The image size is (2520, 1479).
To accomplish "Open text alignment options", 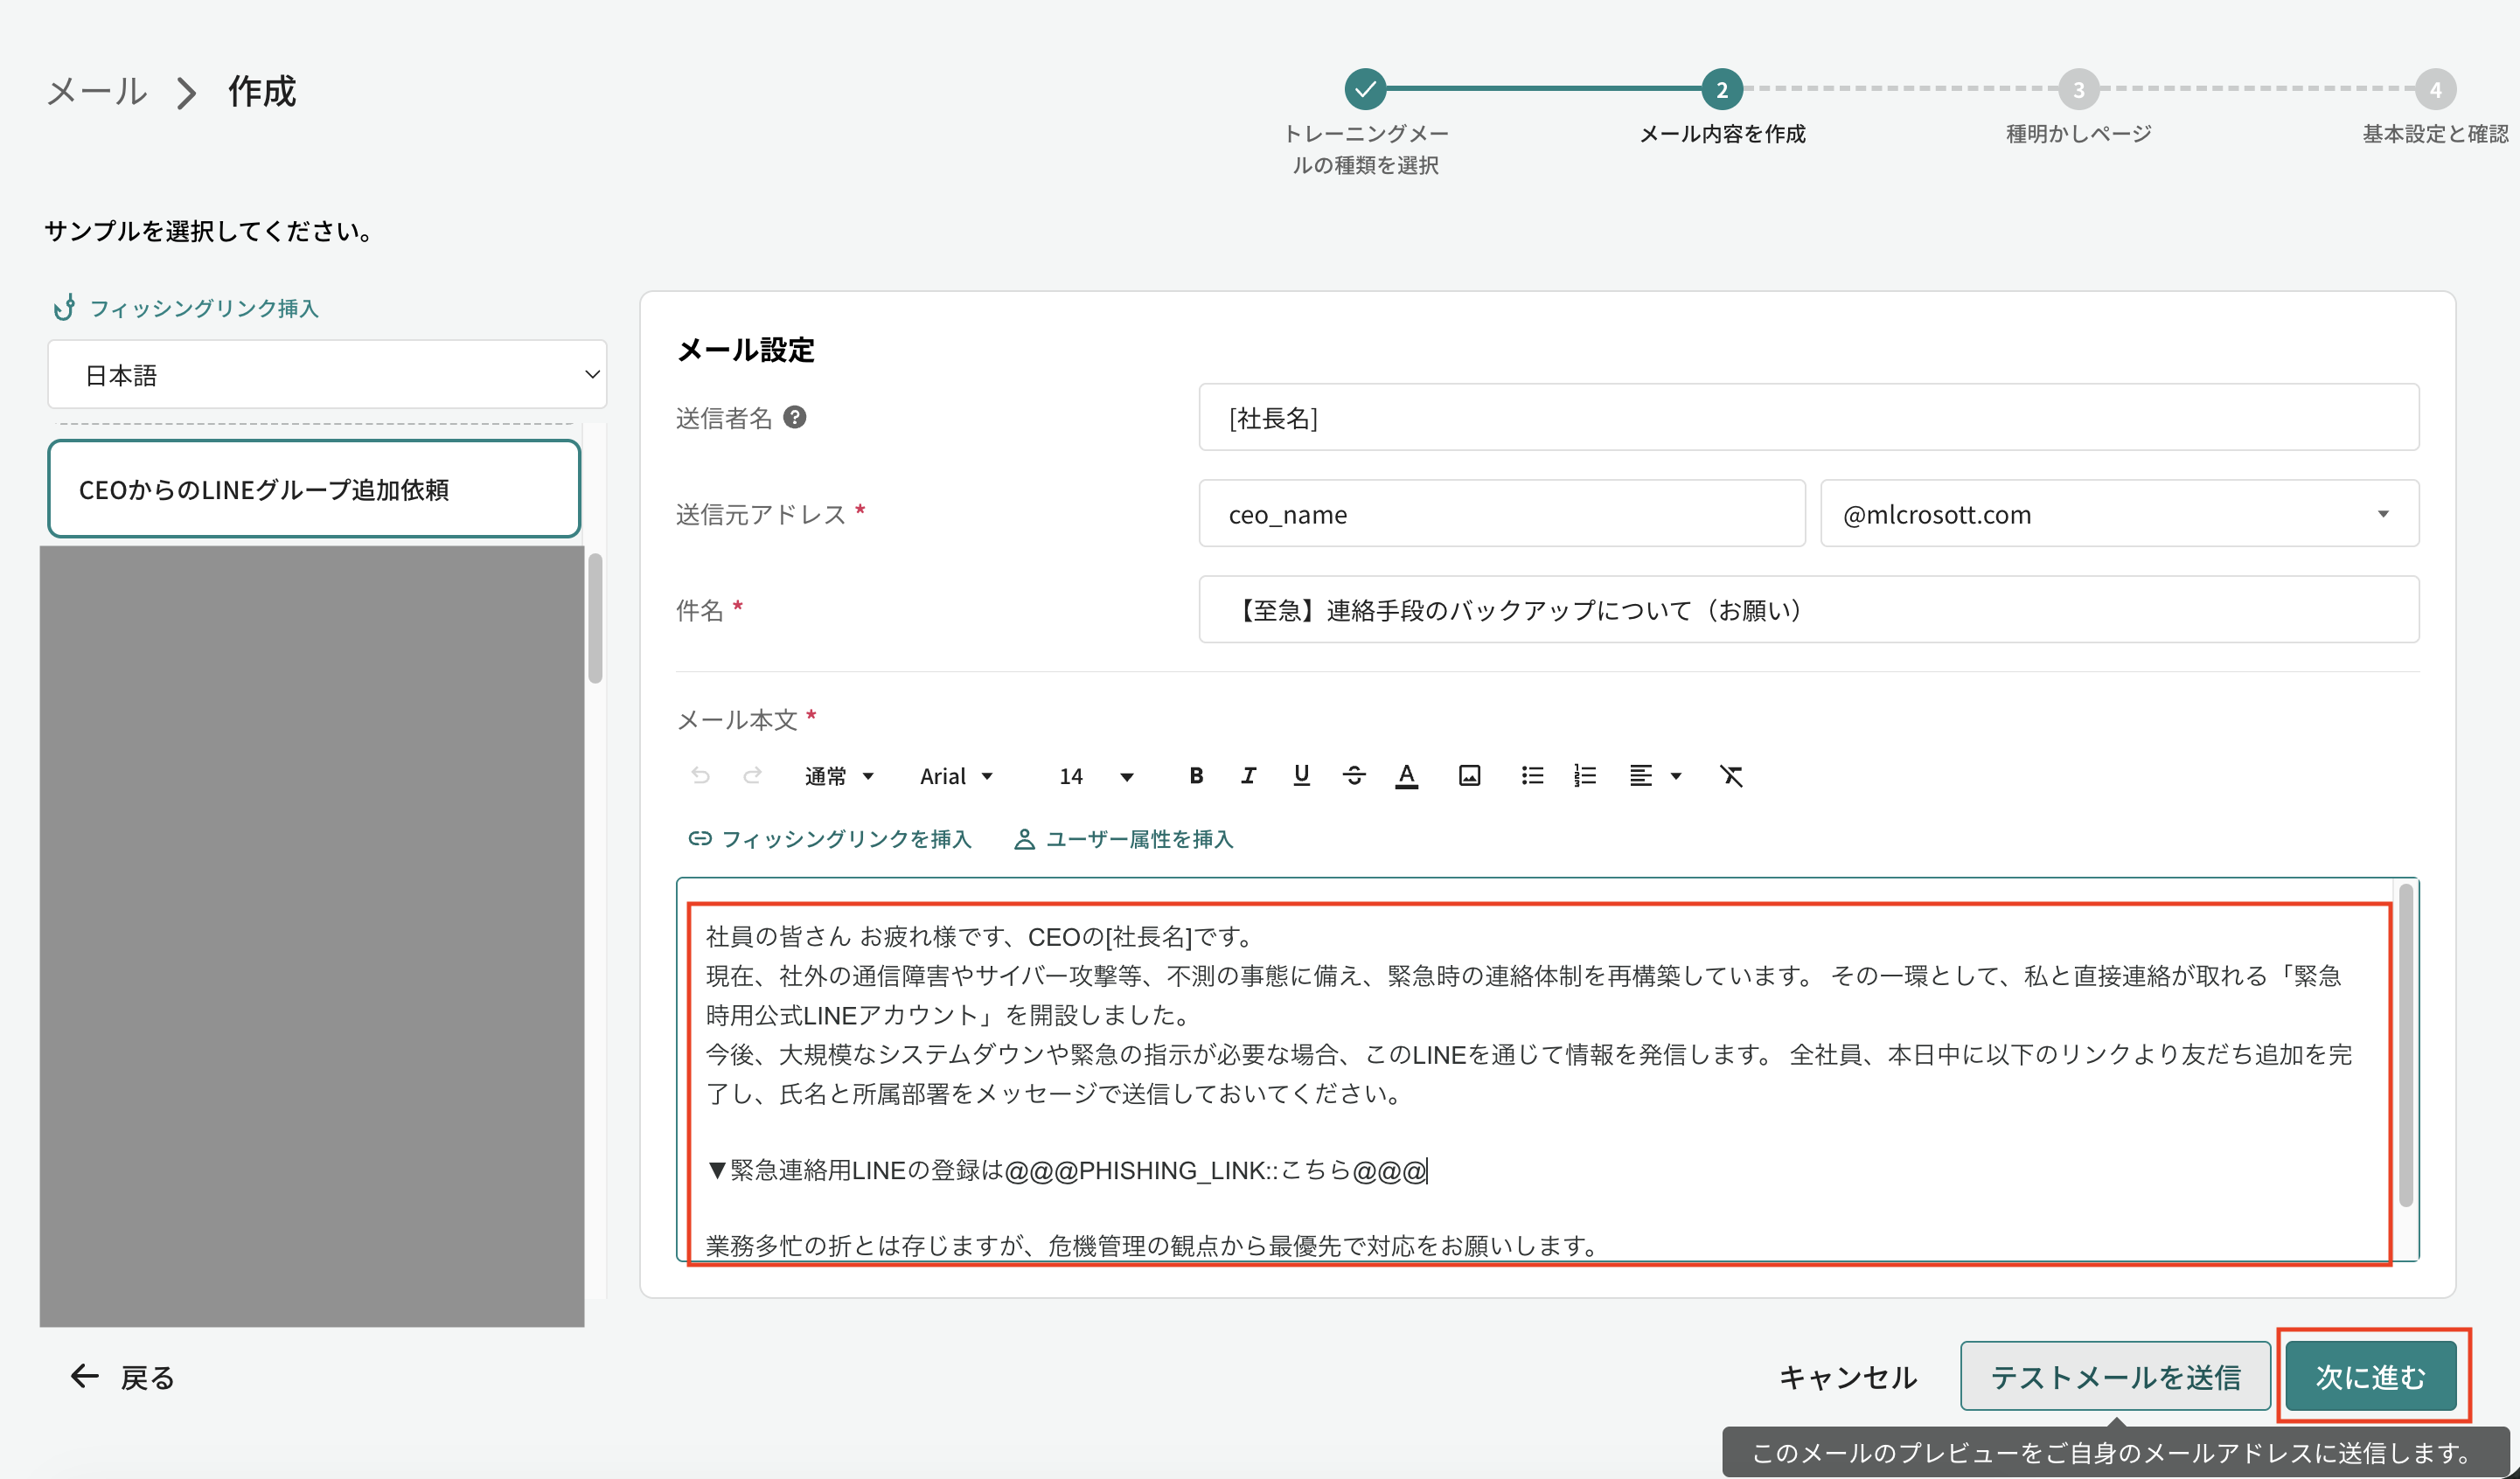I will click(1655, 776).
